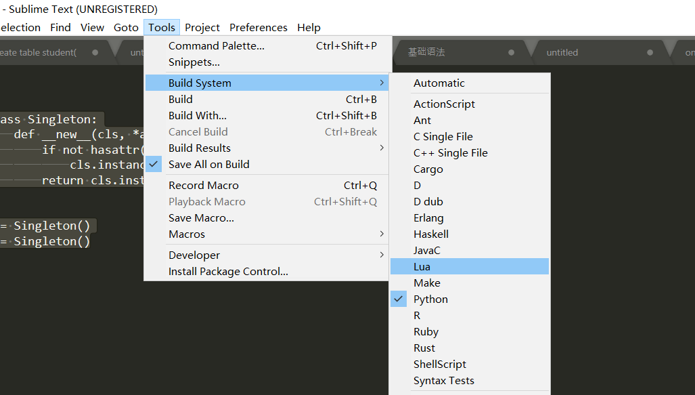Select Build With... option
Image resolution: width=695 pixels, height=395 pixels.
(267, 115)
